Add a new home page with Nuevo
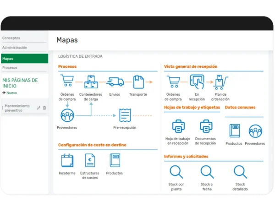The width and height of the screenshot is (275, 212). coord(10,92)
